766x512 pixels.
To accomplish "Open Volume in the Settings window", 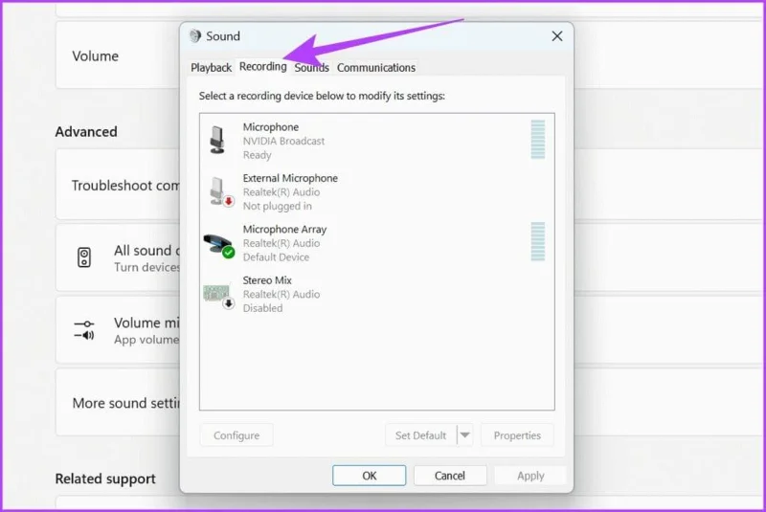I will 118,55.
